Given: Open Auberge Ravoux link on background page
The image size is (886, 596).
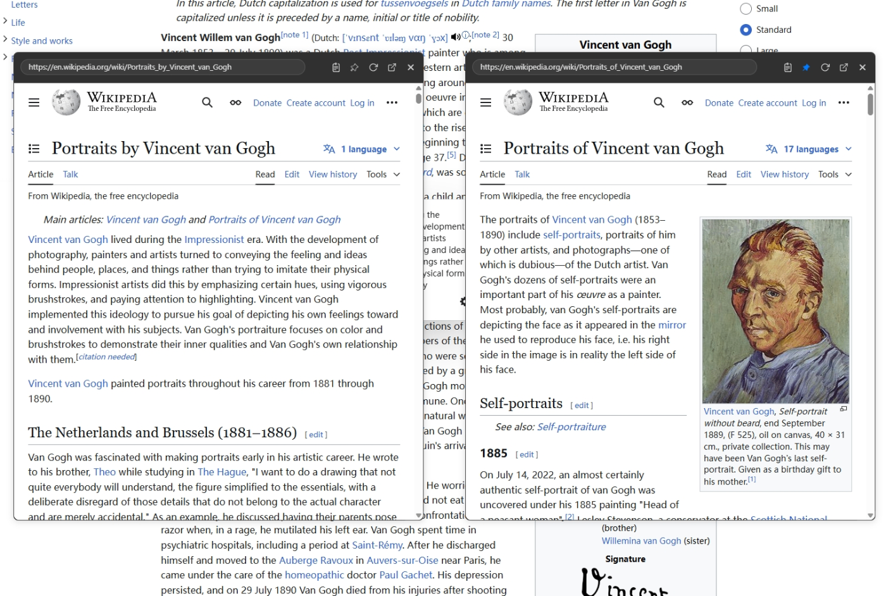Looking at the screenshot, I should [316, 561].
